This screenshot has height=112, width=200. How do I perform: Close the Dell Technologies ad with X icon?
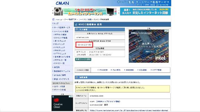tap(167, 31)
